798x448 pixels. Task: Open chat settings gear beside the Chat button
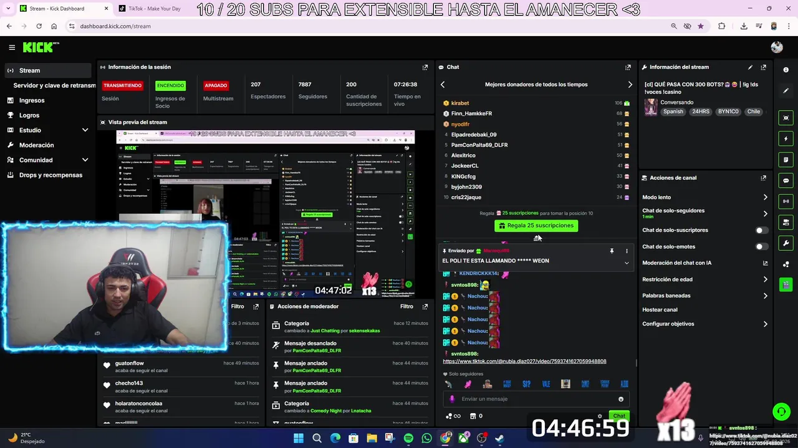(x=600, y=416)
